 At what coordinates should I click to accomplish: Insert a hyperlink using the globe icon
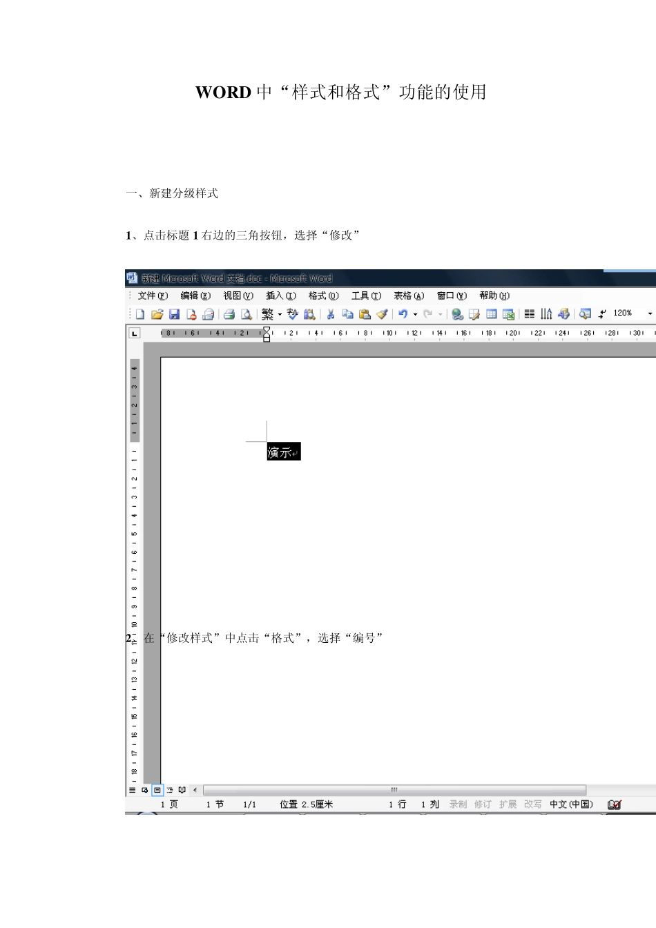click(457, 314)
